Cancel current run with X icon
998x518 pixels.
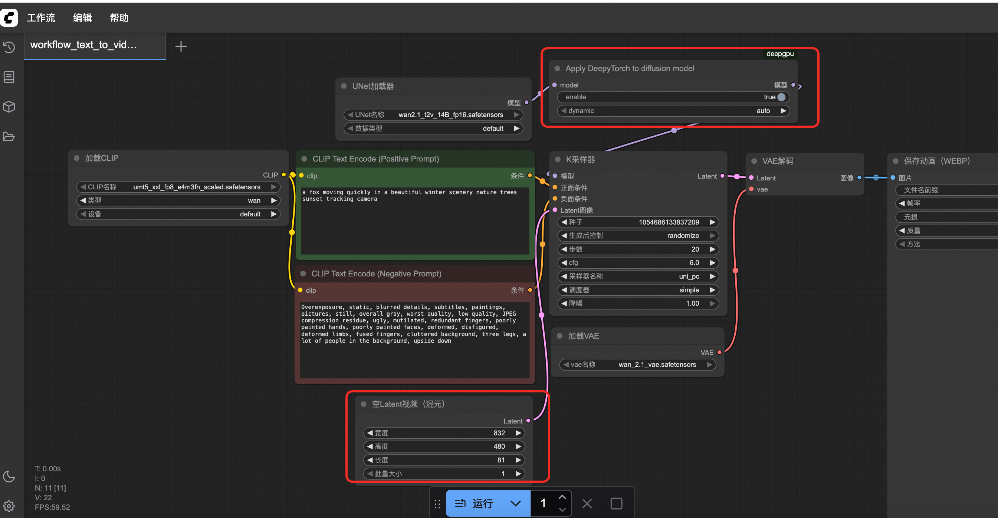point(587,503)
